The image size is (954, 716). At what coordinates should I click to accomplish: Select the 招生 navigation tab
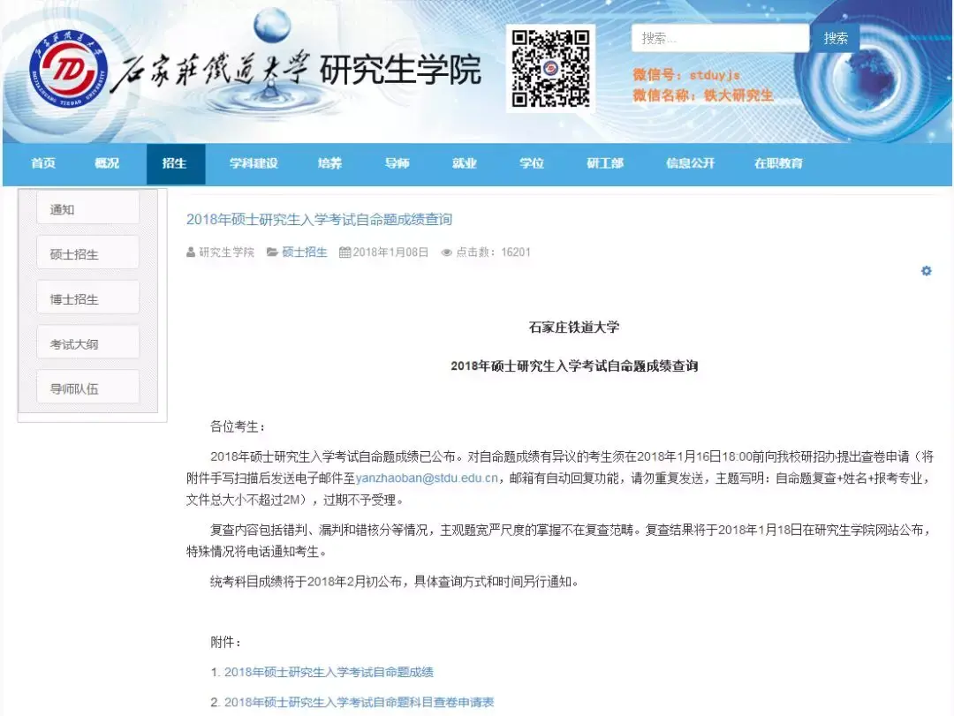(x=175, y=163)
